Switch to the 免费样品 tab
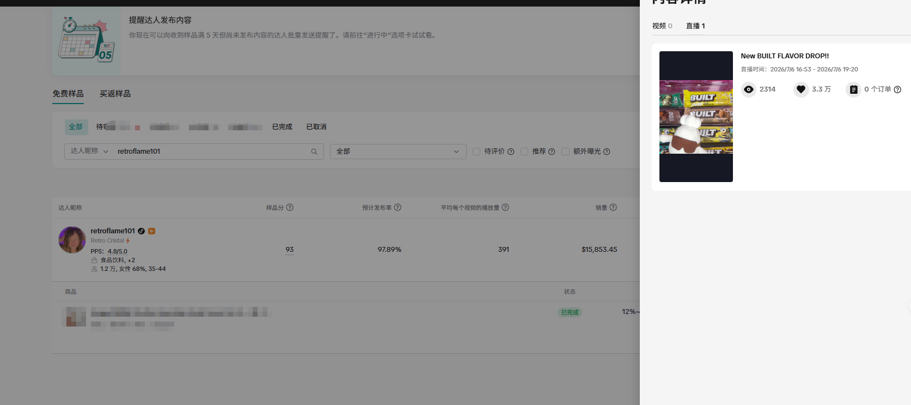 68,94
